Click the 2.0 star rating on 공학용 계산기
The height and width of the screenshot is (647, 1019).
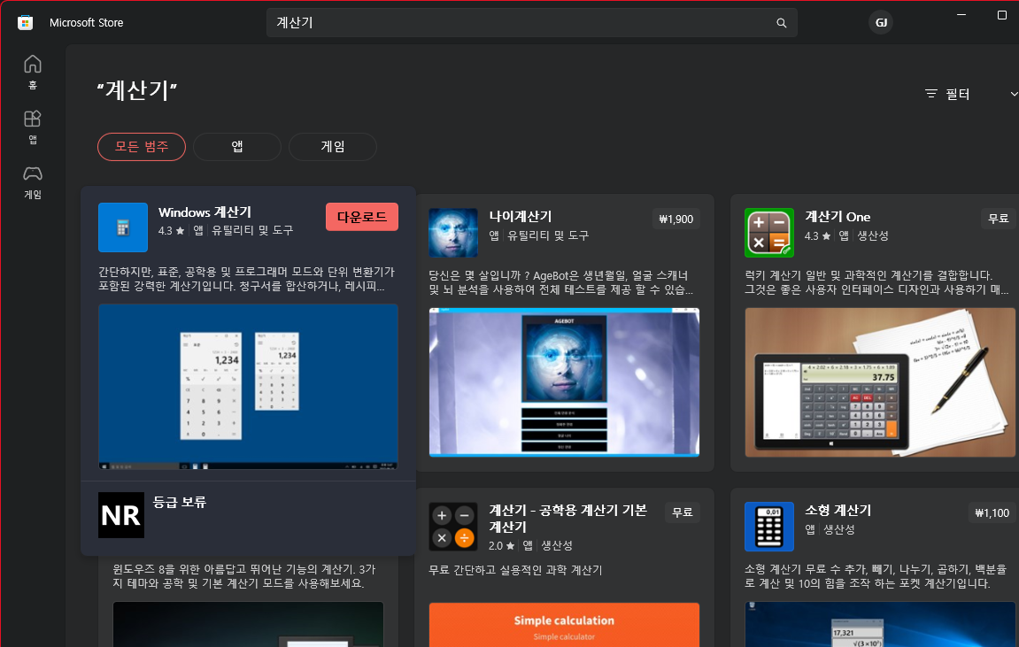tap(502, 546)
